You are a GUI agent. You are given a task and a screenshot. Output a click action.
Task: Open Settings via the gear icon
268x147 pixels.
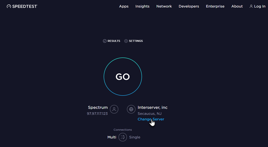point(126,41)
